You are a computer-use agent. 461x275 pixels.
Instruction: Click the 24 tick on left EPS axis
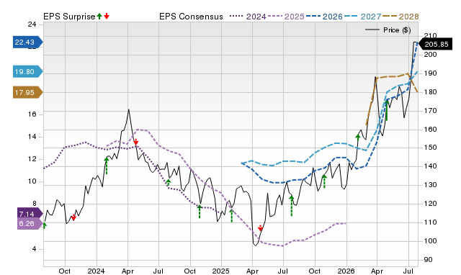[32, 24]
